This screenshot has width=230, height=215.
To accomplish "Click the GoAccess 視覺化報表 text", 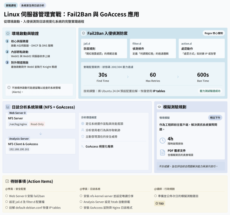I will (x=99, y=146).
